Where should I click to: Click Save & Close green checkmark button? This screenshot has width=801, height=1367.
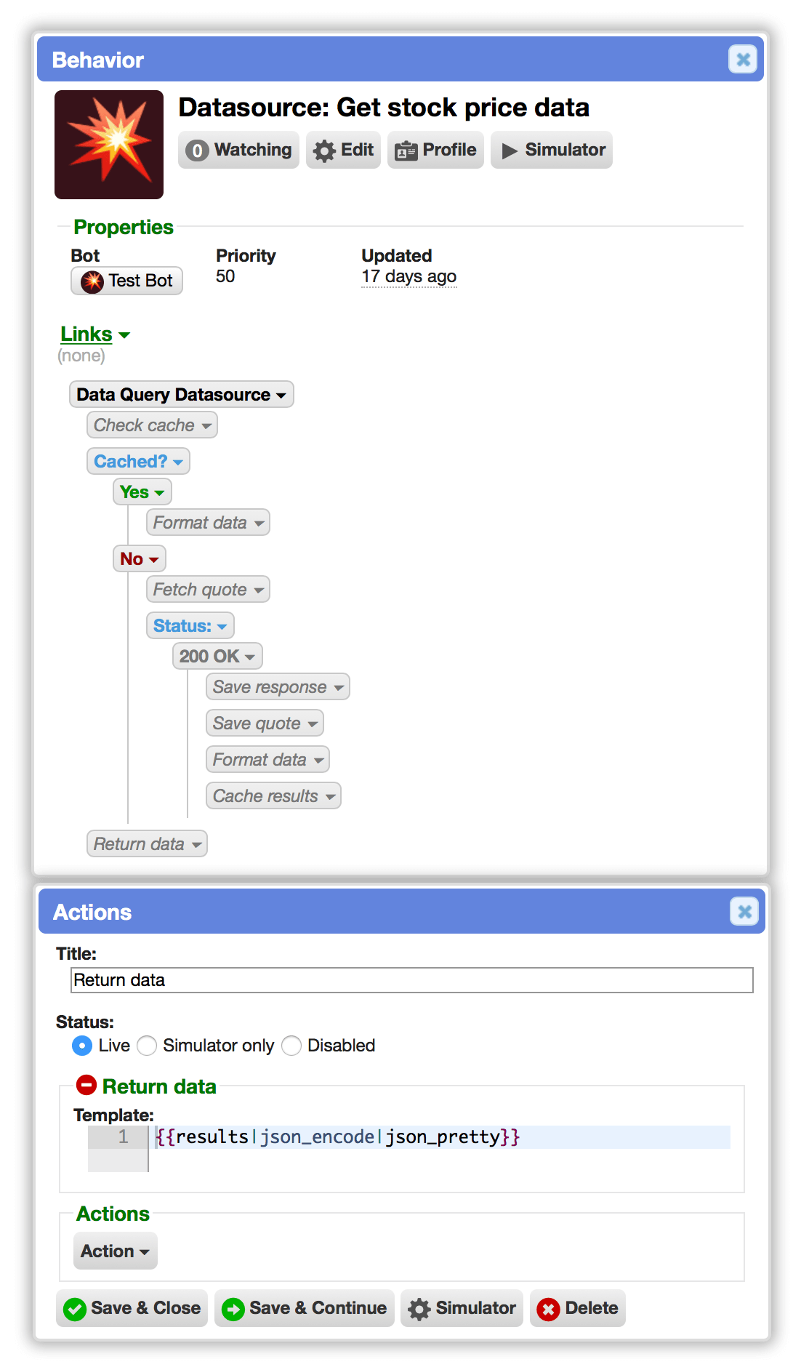pyautogui.click(x=132, y=1308)
